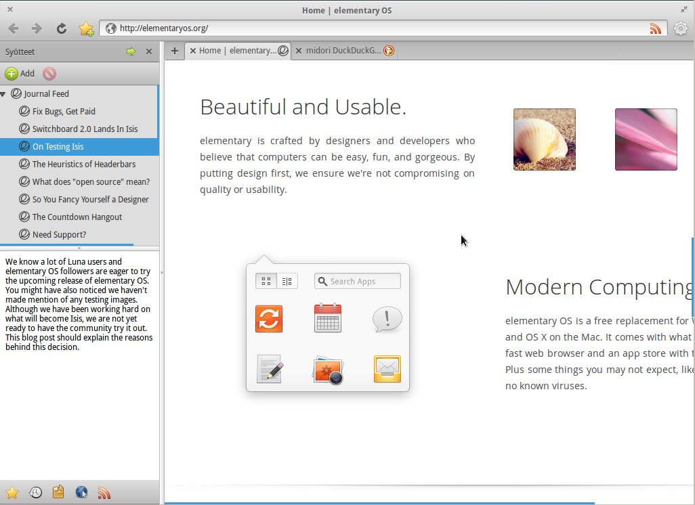Add a new feed

[20, 74]
